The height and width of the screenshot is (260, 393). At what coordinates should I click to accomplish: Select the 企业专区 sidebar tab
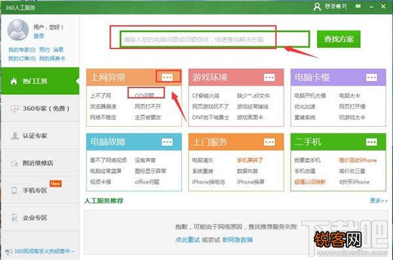pyautogui.click(x=40, y=218)
